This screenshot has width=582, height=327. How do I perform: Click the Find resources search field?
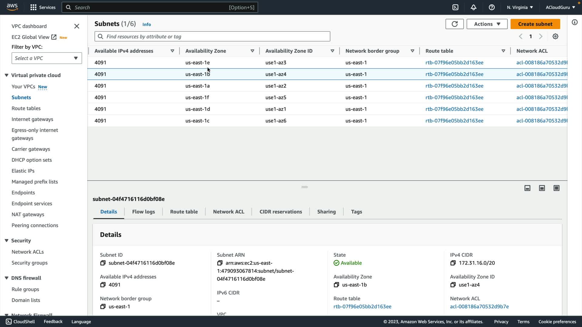coord(212,36)
